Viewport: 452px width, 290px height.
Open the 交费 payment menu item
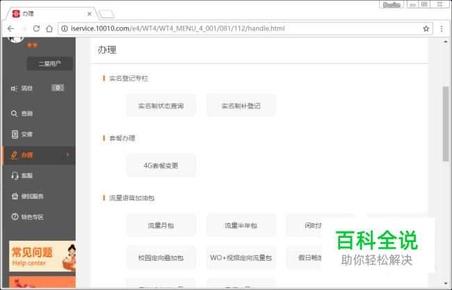22,134
